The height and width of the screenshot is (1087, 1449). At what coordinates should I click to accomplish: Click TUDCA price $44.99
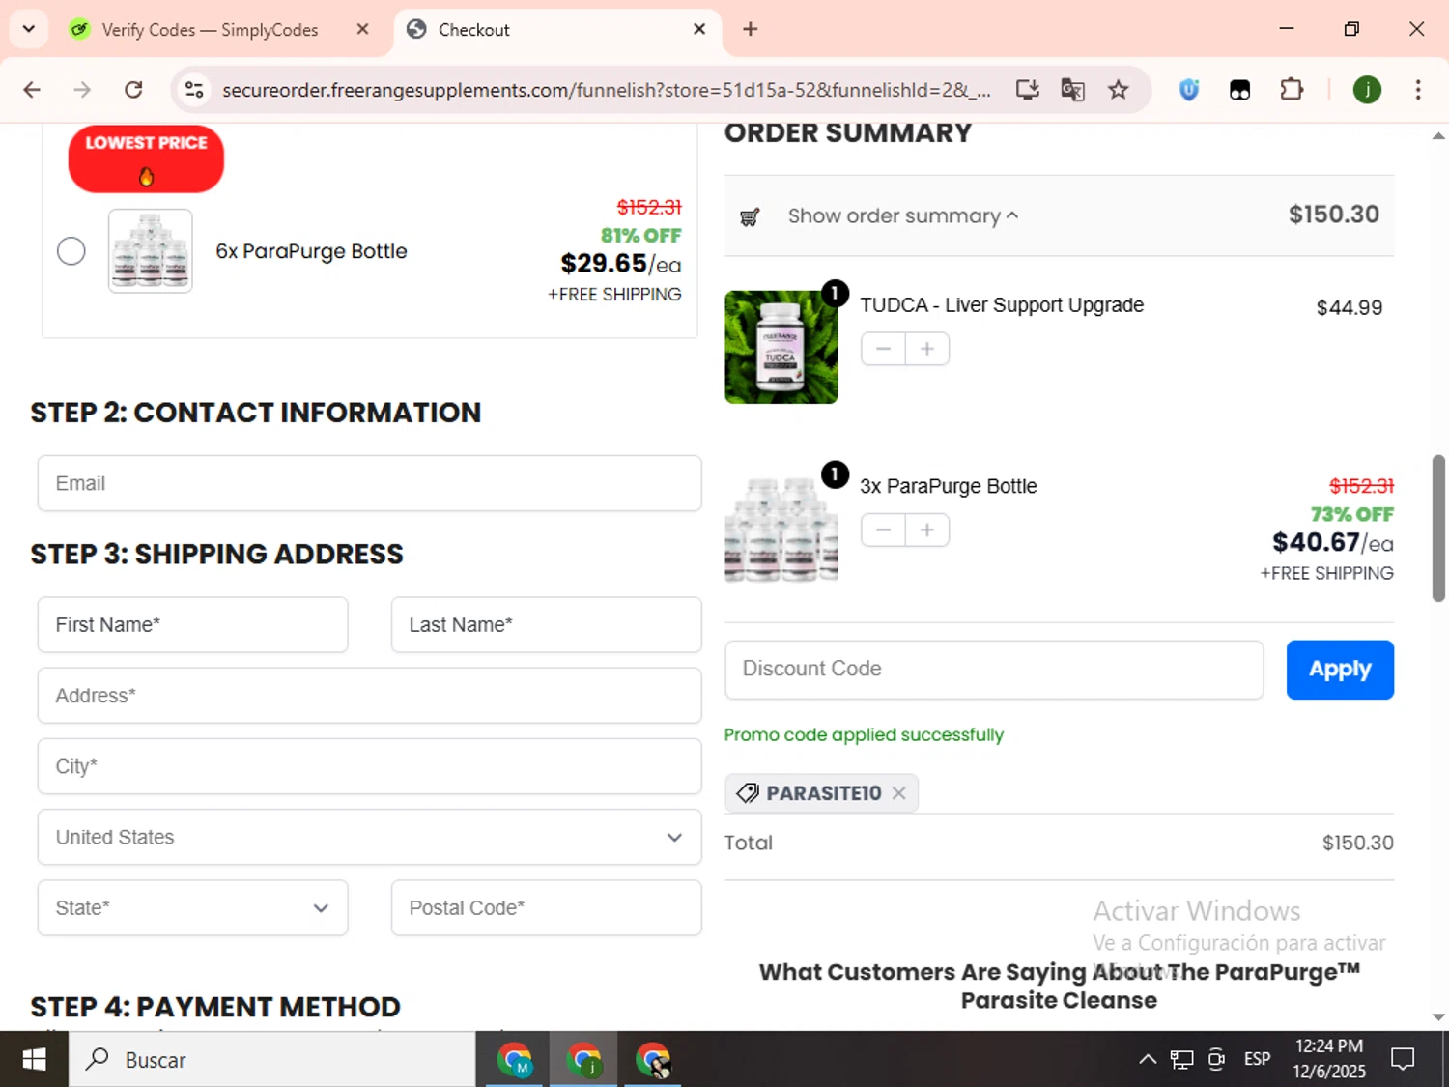pyautogui.click(x=1350, y=307)
